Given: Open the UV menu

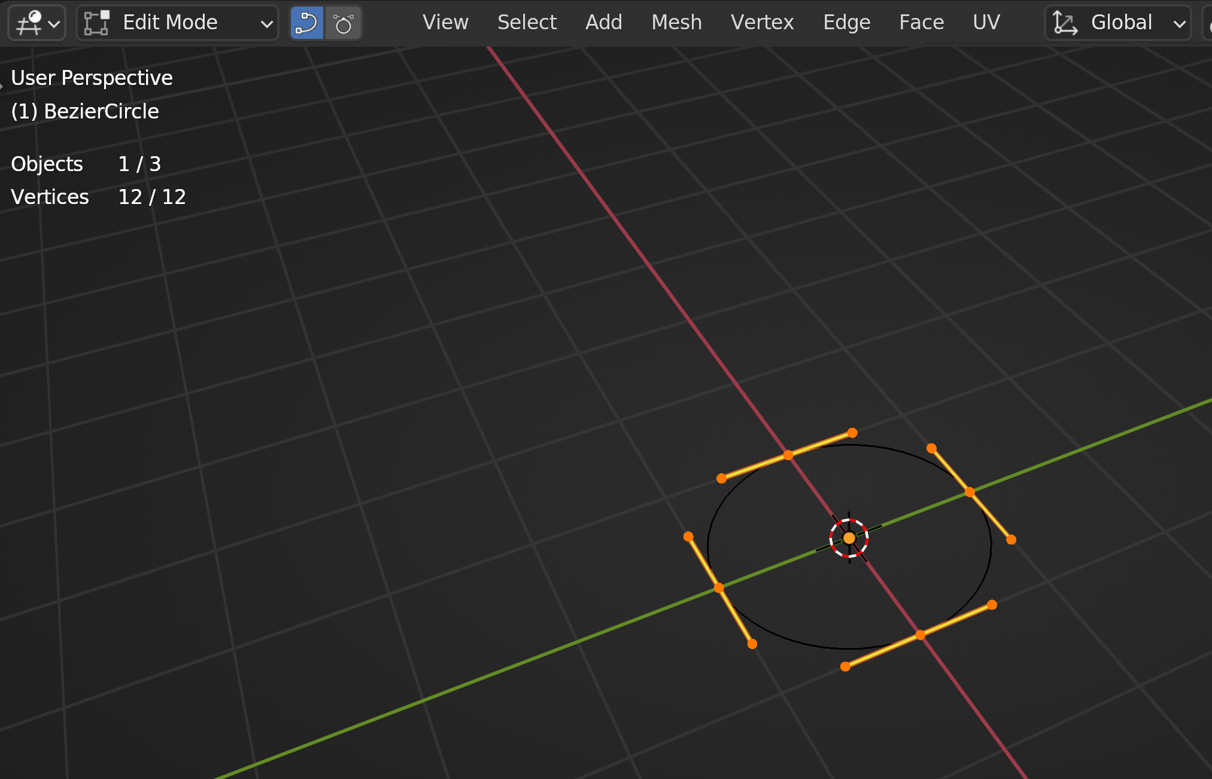Looking at the screenshot, I should tap(986, 23).
